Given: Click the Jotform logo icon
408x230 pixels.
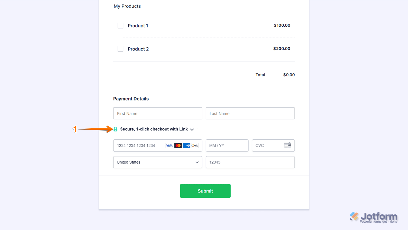Looking at the screenshot, I should coord(353,216).
